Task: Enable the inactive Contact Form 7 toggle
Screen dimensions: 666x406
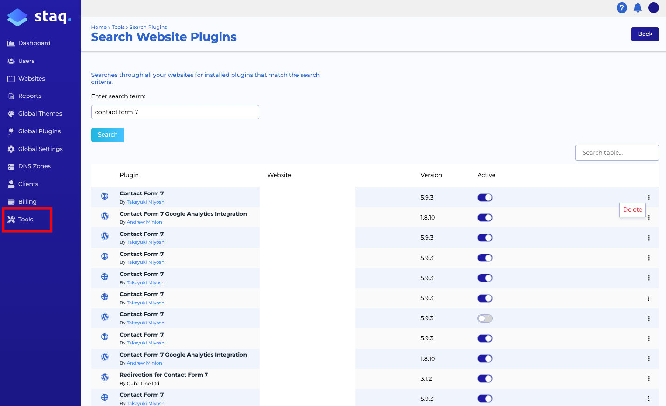Action: [x=485, y=318]
